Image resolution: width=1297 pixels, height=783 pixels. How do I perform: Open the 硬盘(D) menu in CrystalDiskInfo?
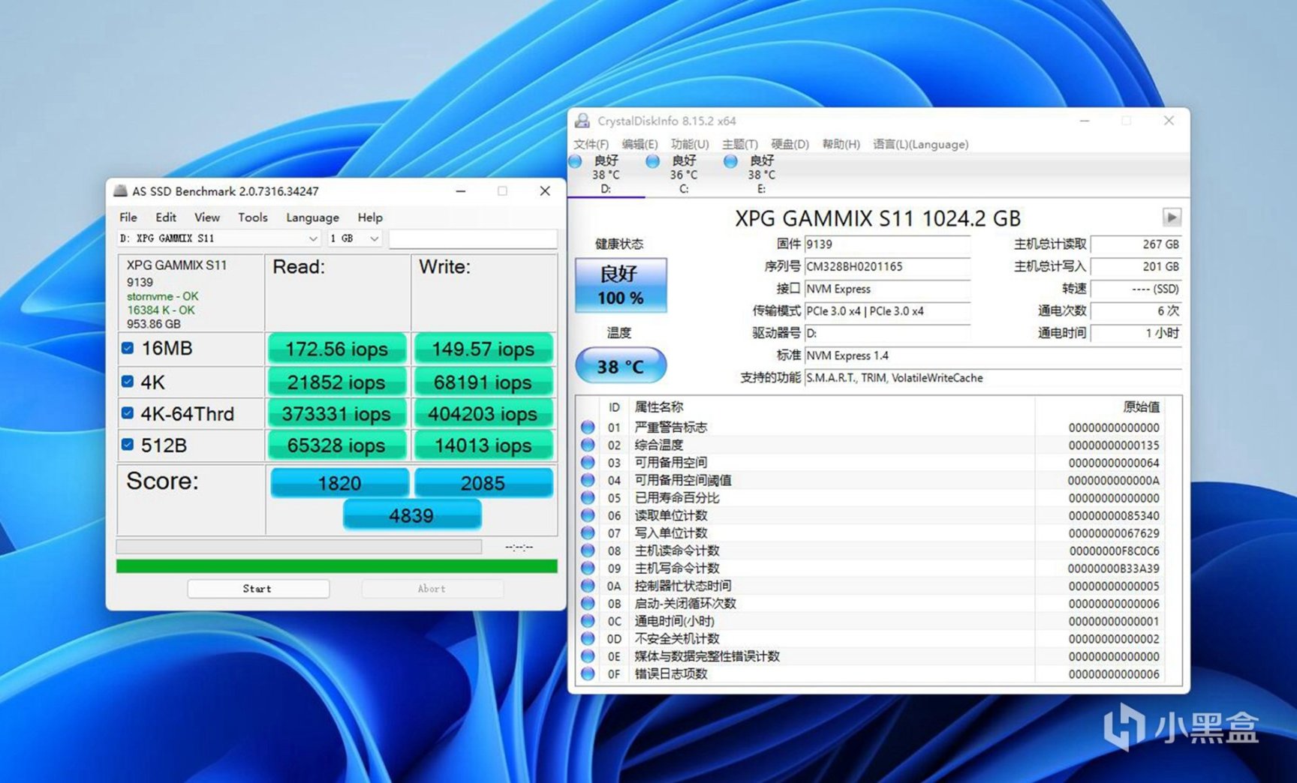[790, 144]
